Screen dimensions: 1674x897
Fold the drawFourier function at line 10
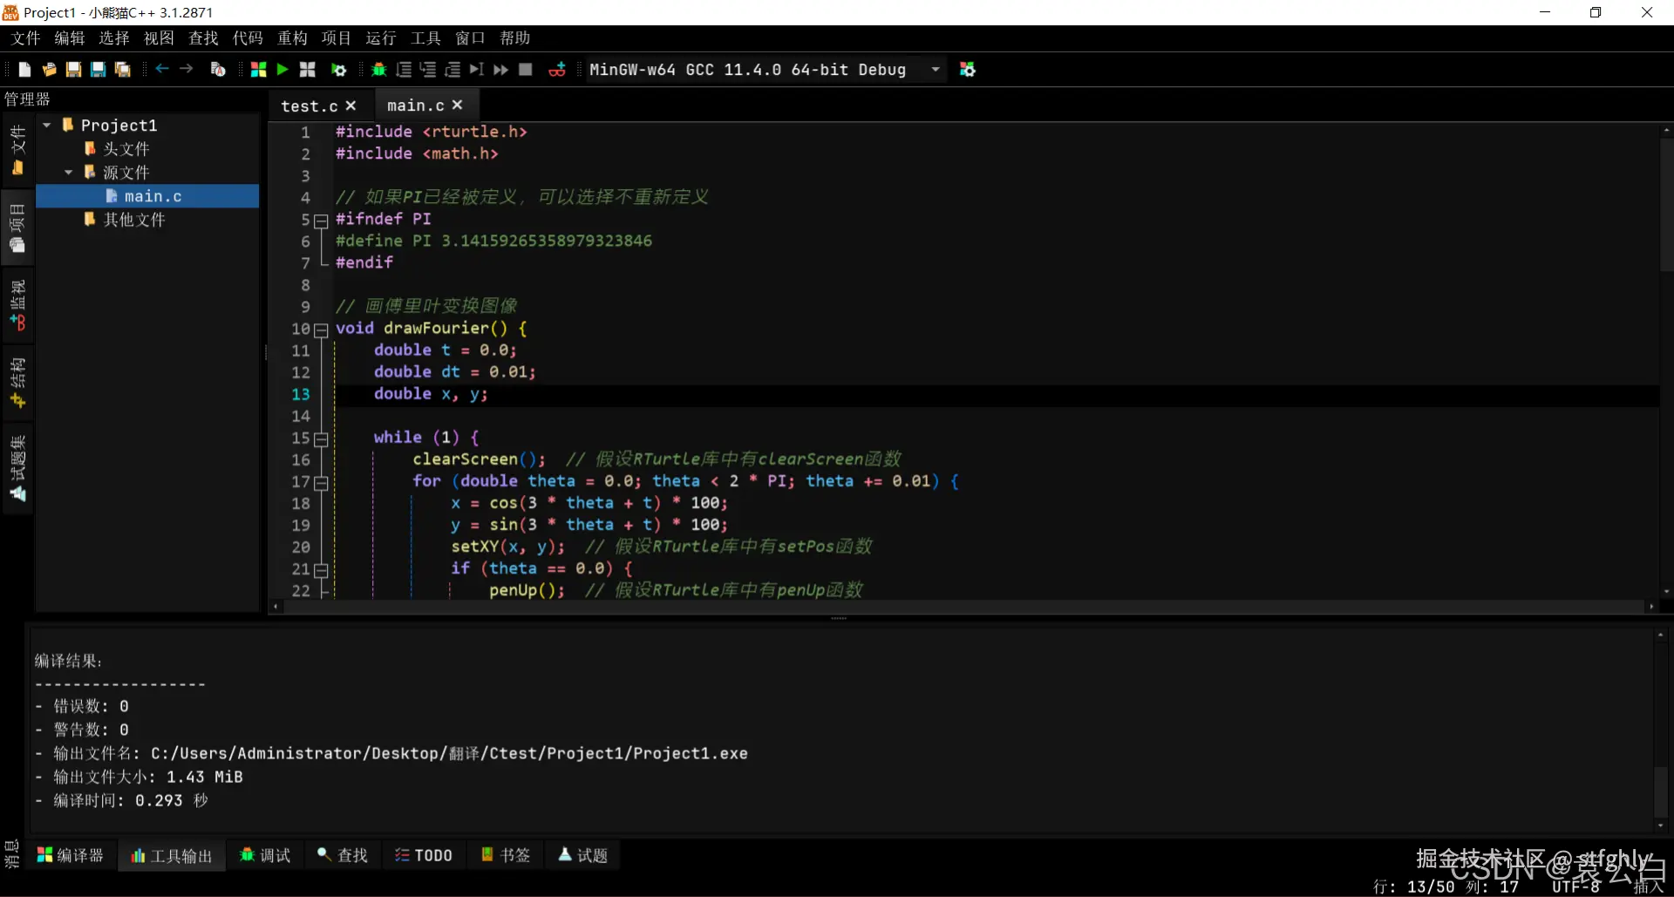point(321,330)
